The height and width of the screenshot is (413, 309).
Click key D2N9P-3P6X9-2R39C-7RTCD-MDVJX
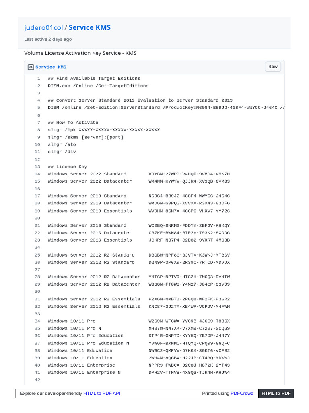[x=189, y=263]
